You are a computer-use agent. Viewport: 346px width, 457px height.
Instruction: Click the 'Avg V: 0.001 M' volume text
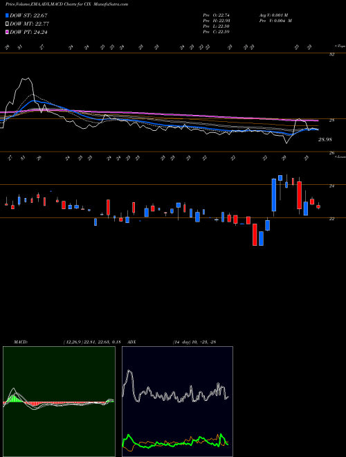pyautogui.click(x=273, y=15)
